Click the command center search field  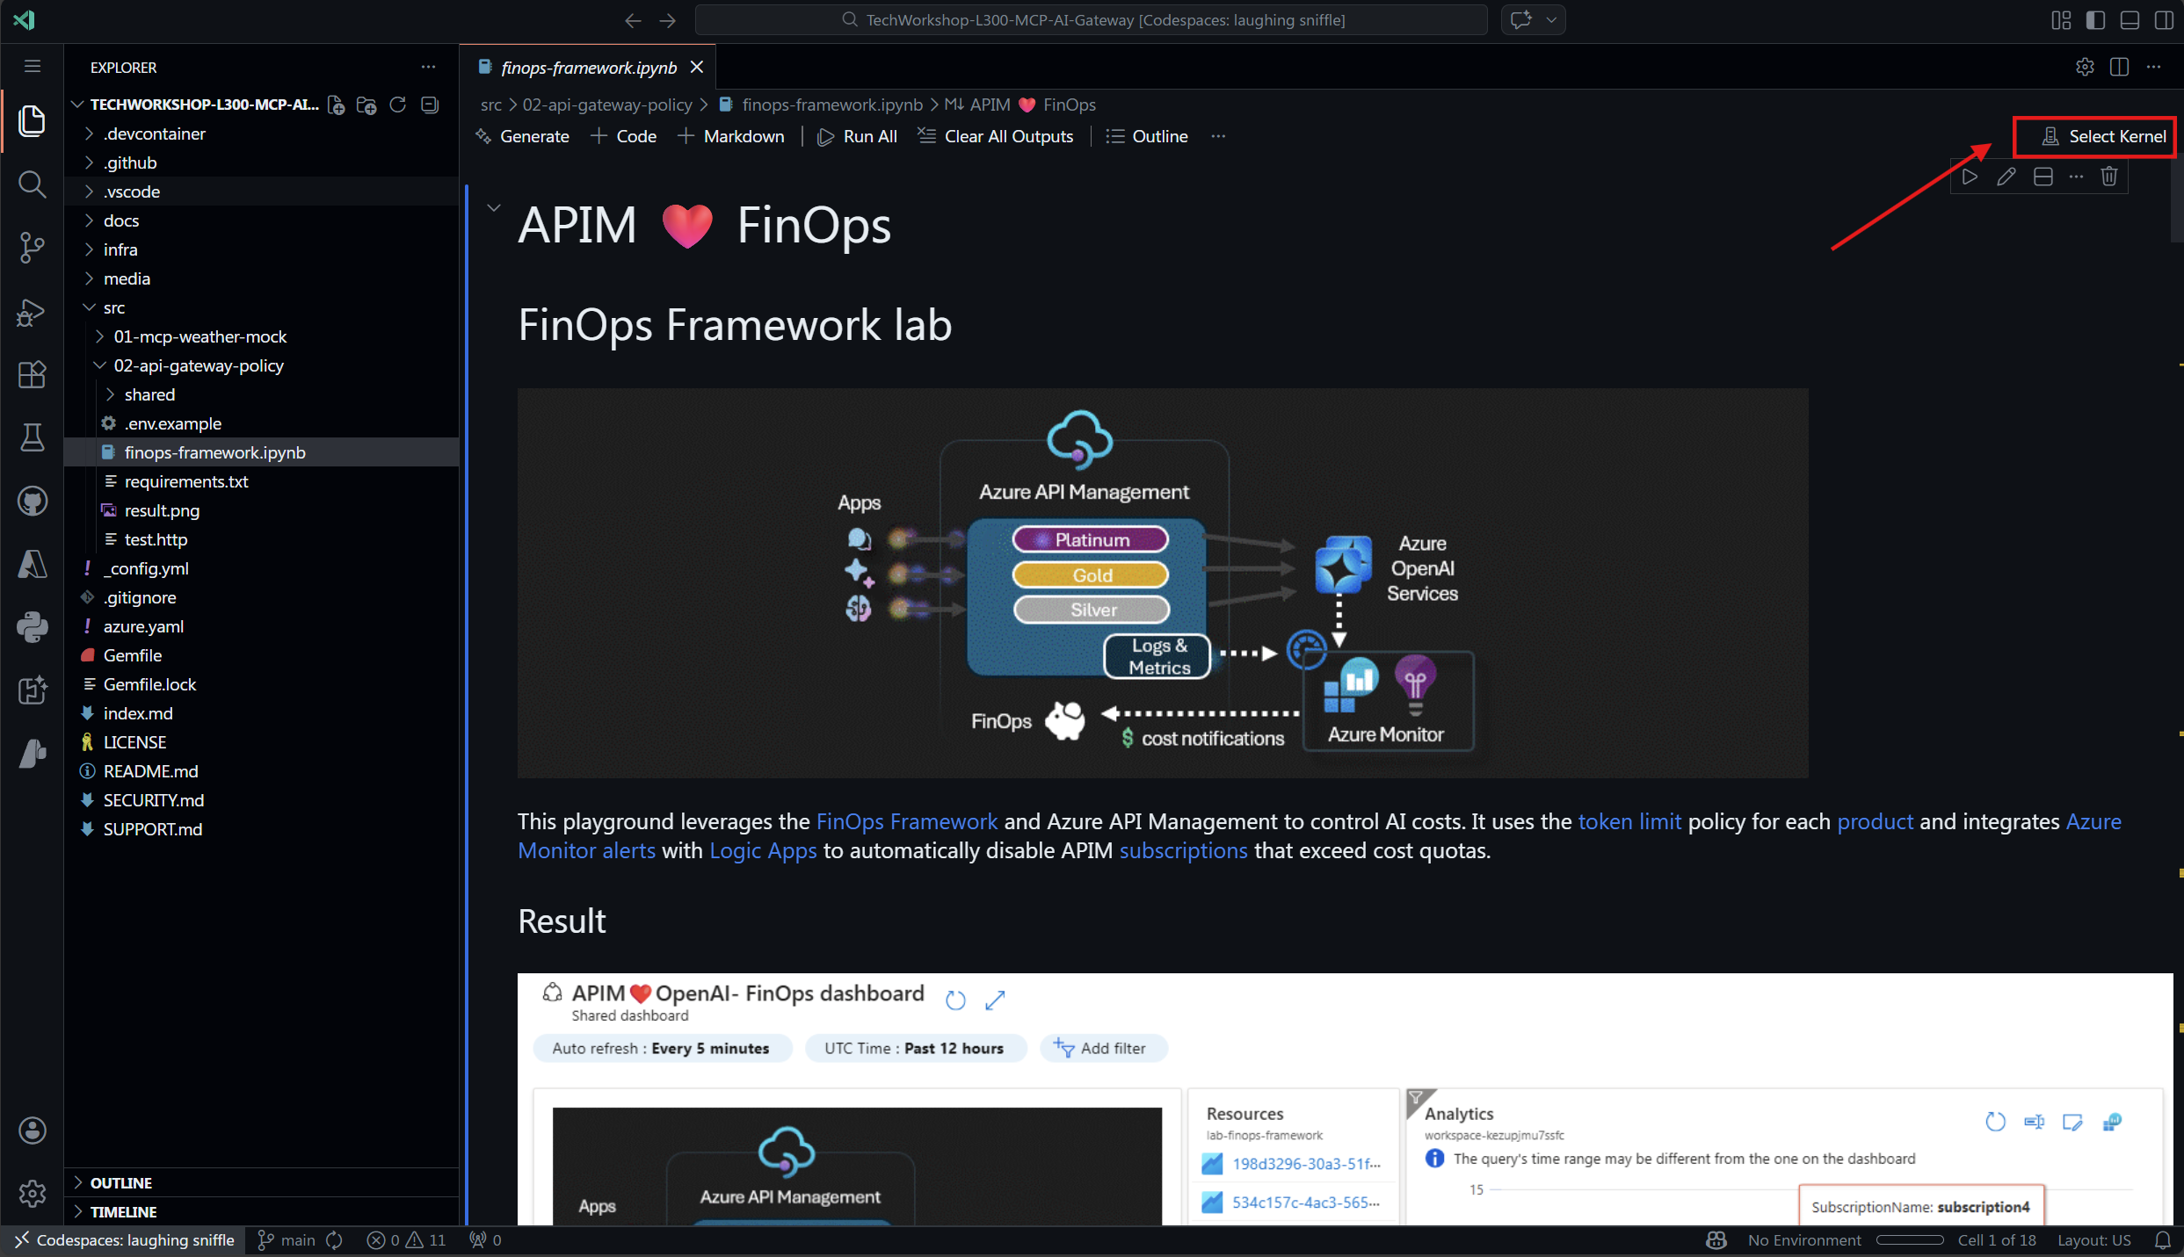click(1092, 20)
